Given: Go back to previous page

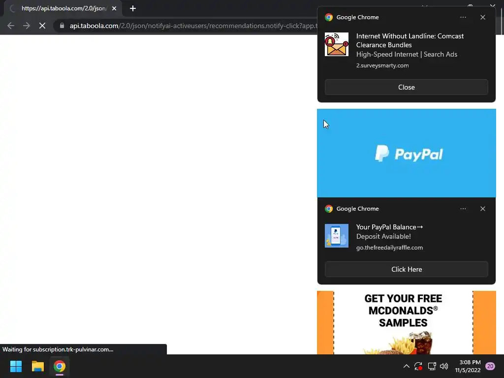Looking at the screenshot, I should click(x=11, y=26).
